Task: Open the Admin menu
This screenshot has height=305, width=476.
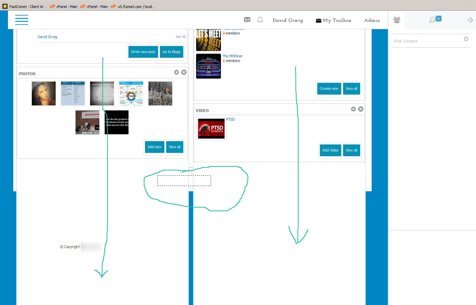Action: [372, 20]
